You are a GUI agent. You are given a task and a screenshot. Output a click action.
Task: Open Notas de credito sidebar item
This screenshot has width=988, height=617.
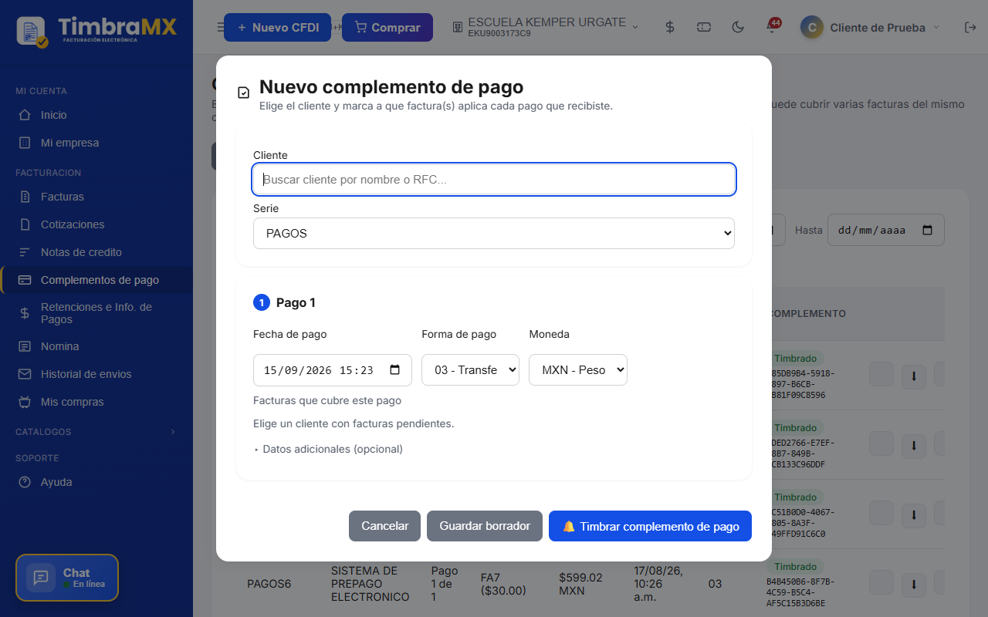(96, 252)
